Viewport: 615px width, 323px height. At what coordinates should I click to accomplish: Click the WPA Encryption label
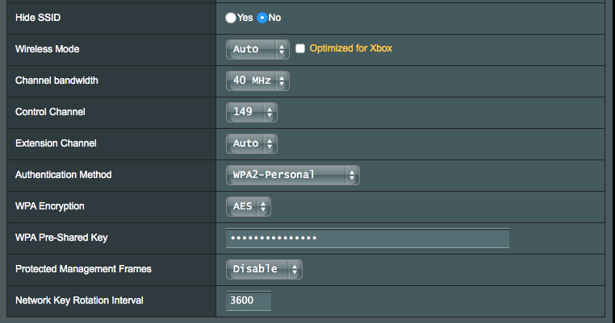(x=49, y=206)
